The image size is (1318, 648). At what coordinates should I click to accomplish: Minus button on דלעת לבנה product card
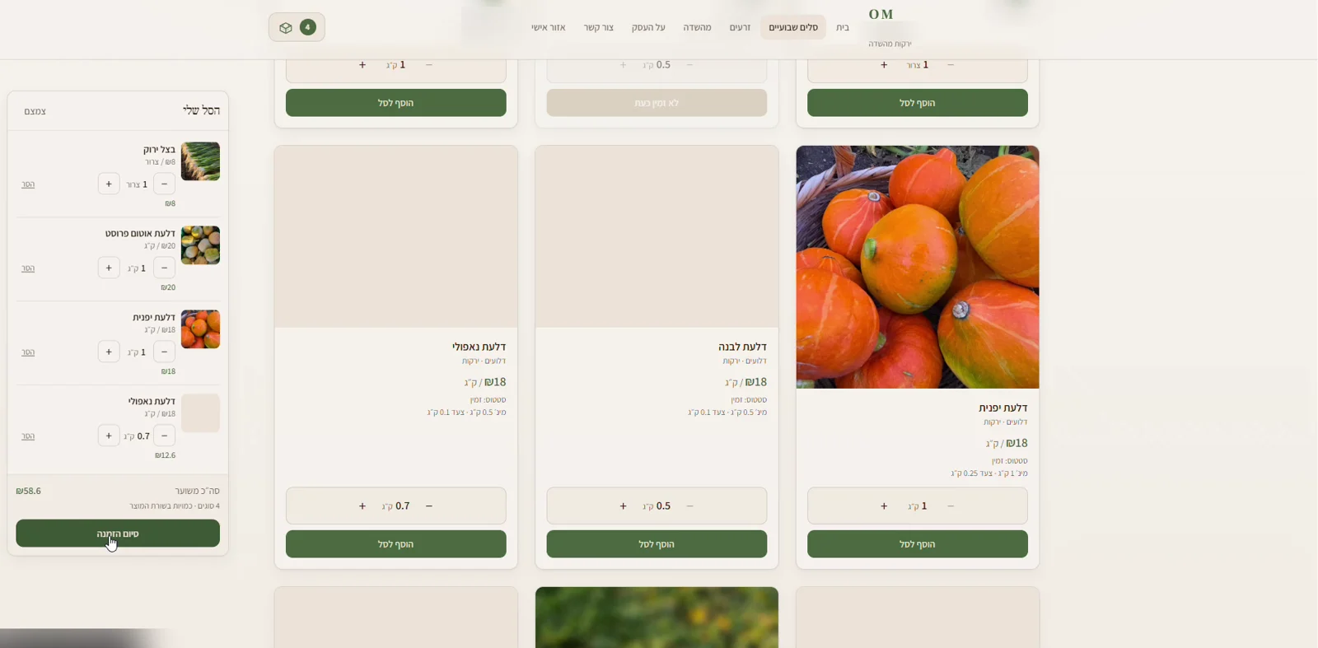tap(689, 506)
